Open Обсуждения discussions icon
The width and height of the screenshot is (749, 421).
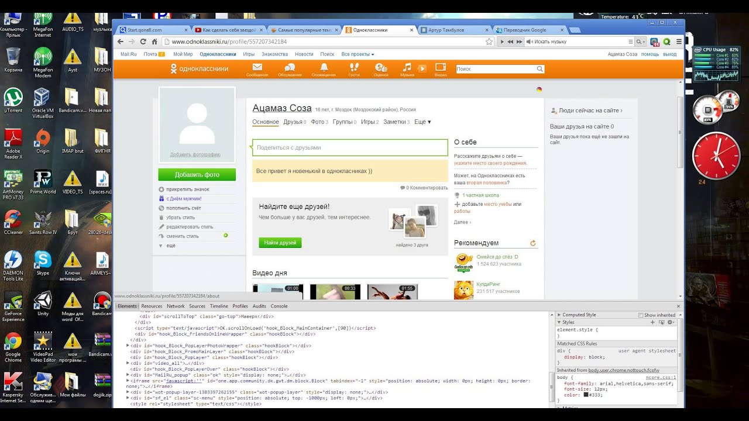pos(290,69)
